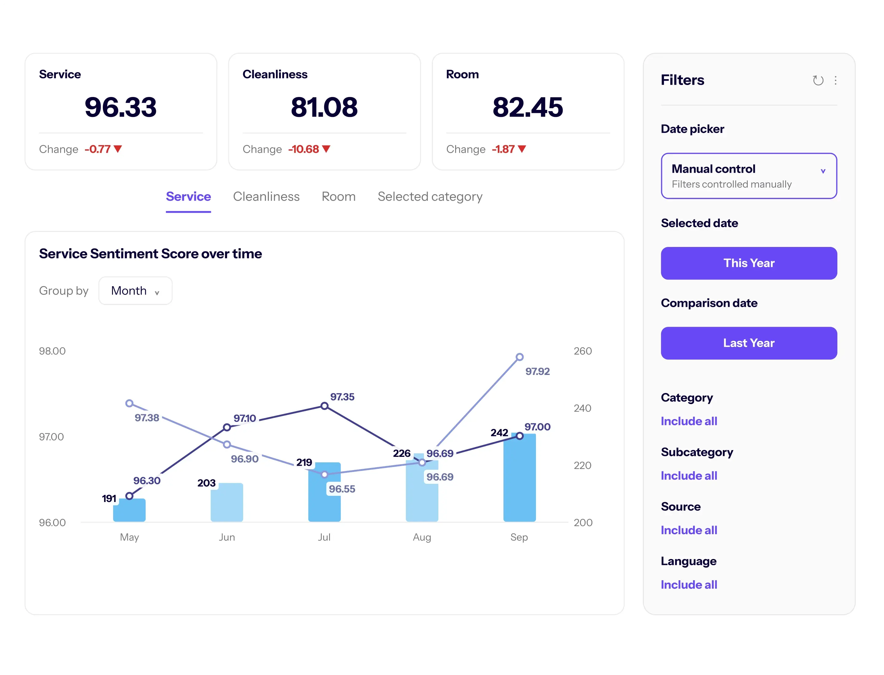Switch to the Service tab
The width and height of the screenshot is (884, 675).
click(188, 197)
